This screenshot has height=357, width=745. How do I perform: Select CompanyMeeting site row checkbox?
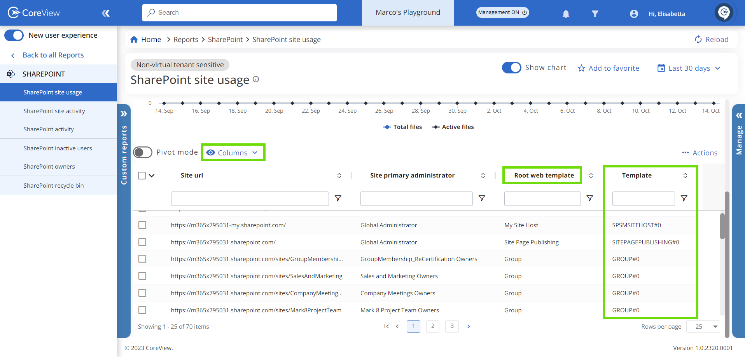[x=142, y=293]
